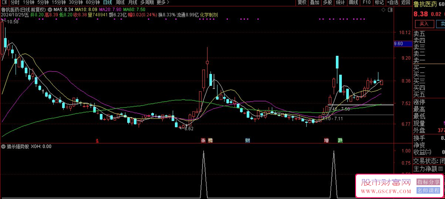
Task: Select the 5分钟 period tab
Action: point(44,3)
